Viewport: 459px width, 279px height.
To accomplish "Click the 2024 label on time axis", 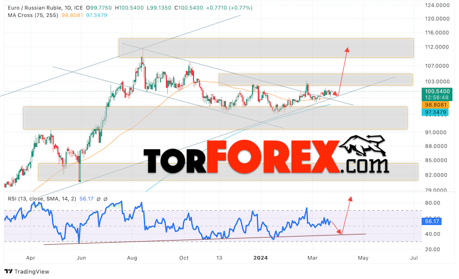I will pos(260,258).
